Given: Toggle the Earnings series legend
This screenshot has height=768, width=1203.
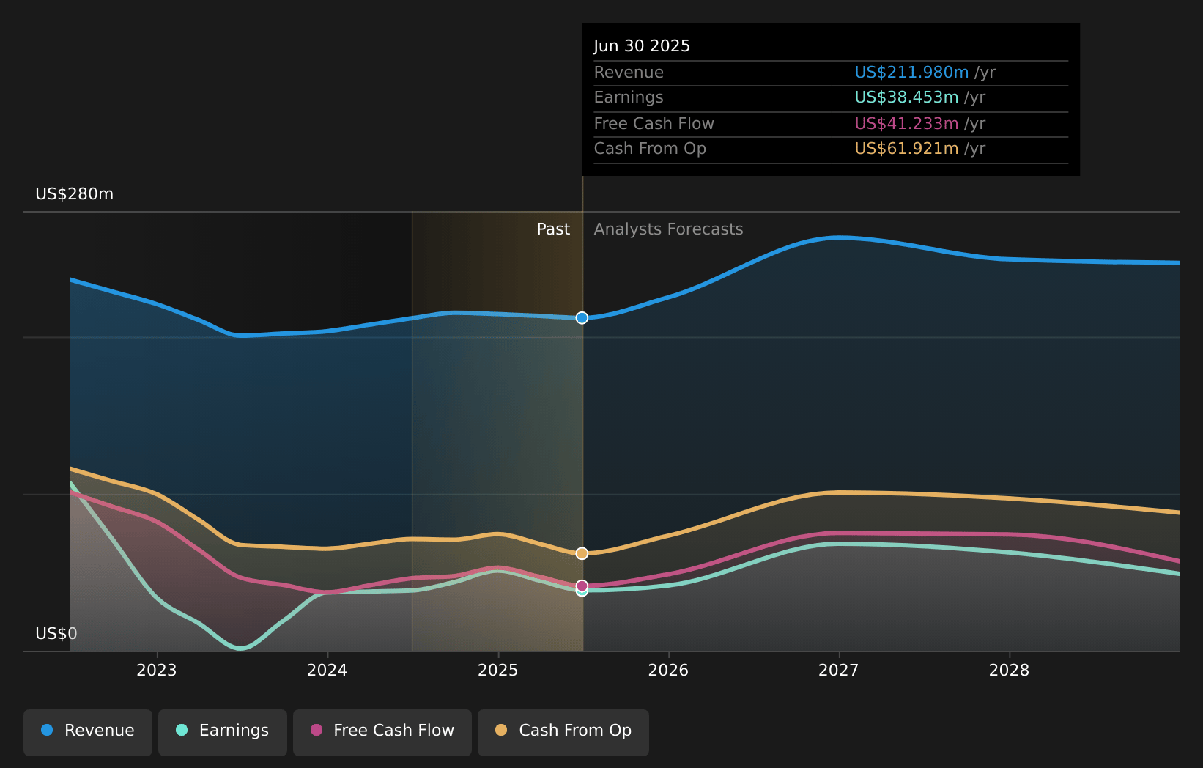Looking at the screenshot, I should [223, 731].
